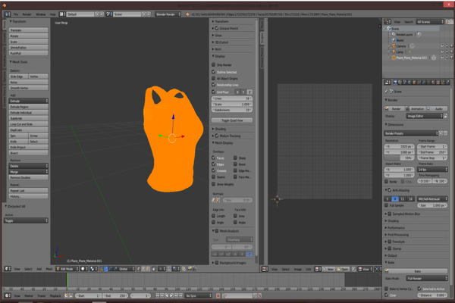Click the Bake button
The width and height of the screenshot is (455, 303).
click(417, 271)
